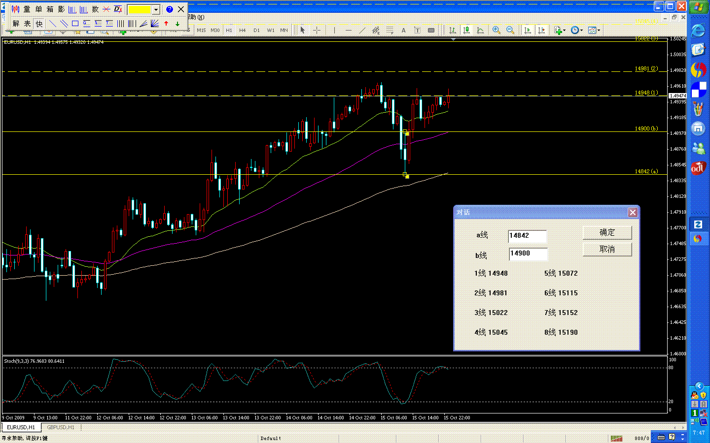
Task: Click the a线 input field
Action: (527, 236)
